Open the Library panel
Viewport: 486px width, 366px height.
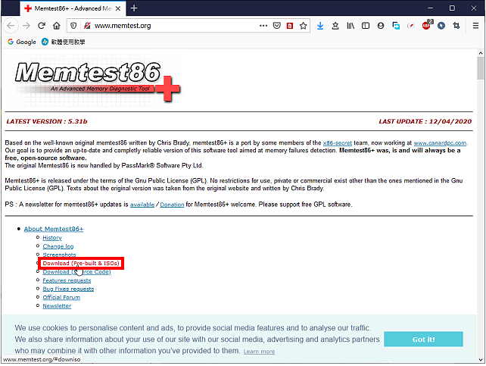pos(350,26)
